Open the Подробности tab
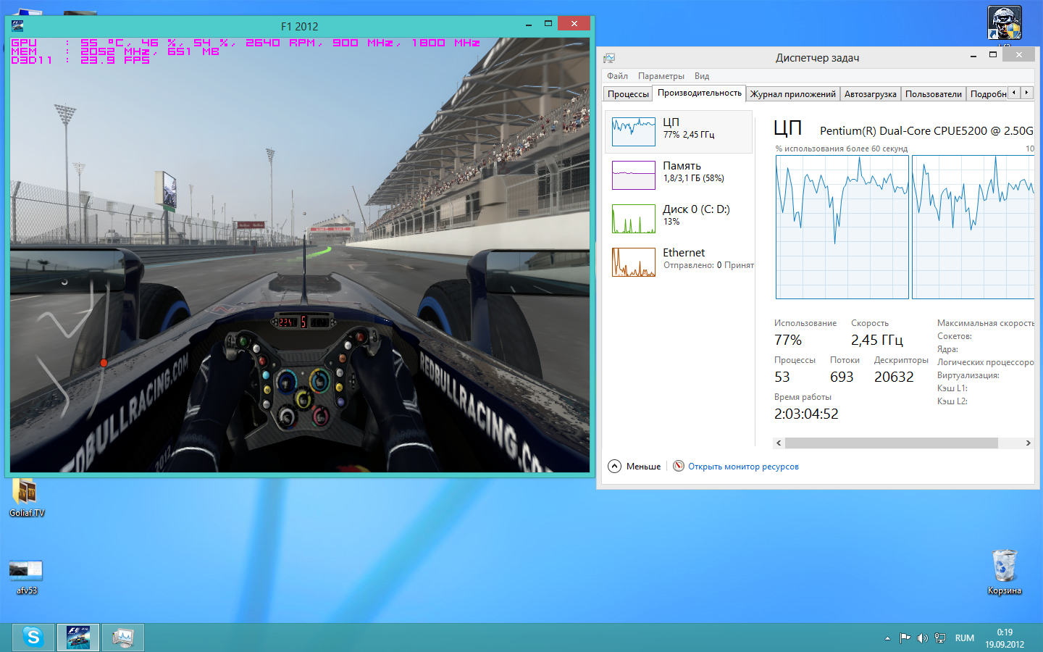Image resolution: width=1043 pixels, height=652 pixels. pos(988,94)
